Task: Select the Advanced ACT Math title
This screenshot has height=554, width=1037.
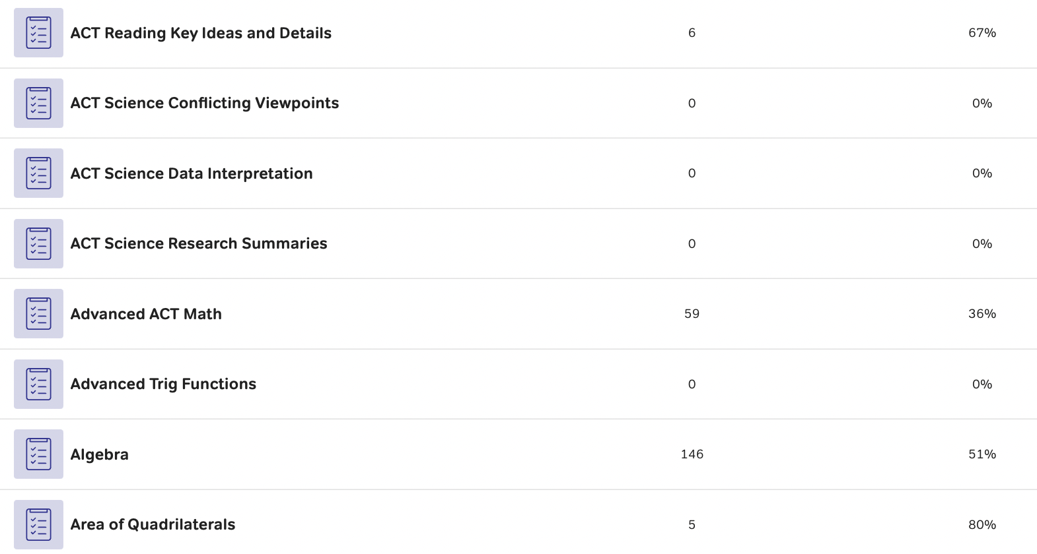Action: point(146,314)
